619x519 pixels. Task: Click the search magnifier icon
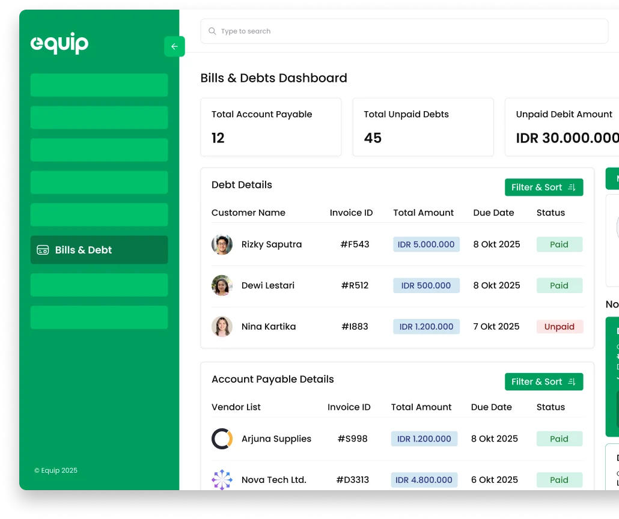pyautogui.click(x=212, y=31)
